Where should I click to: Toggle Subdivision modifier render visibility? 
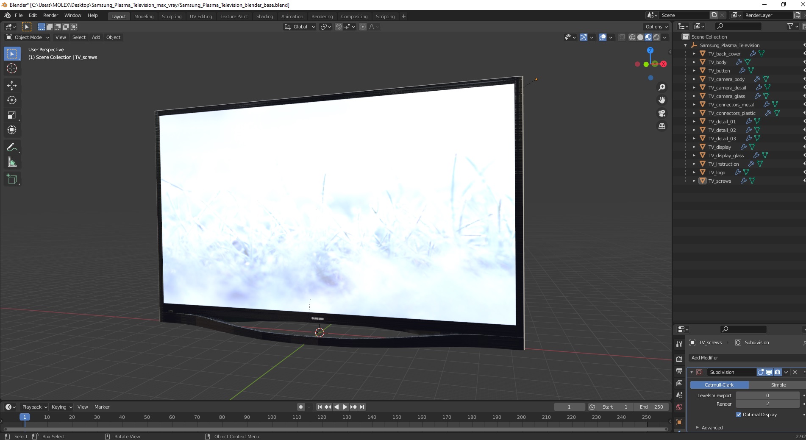click(777, 372)
